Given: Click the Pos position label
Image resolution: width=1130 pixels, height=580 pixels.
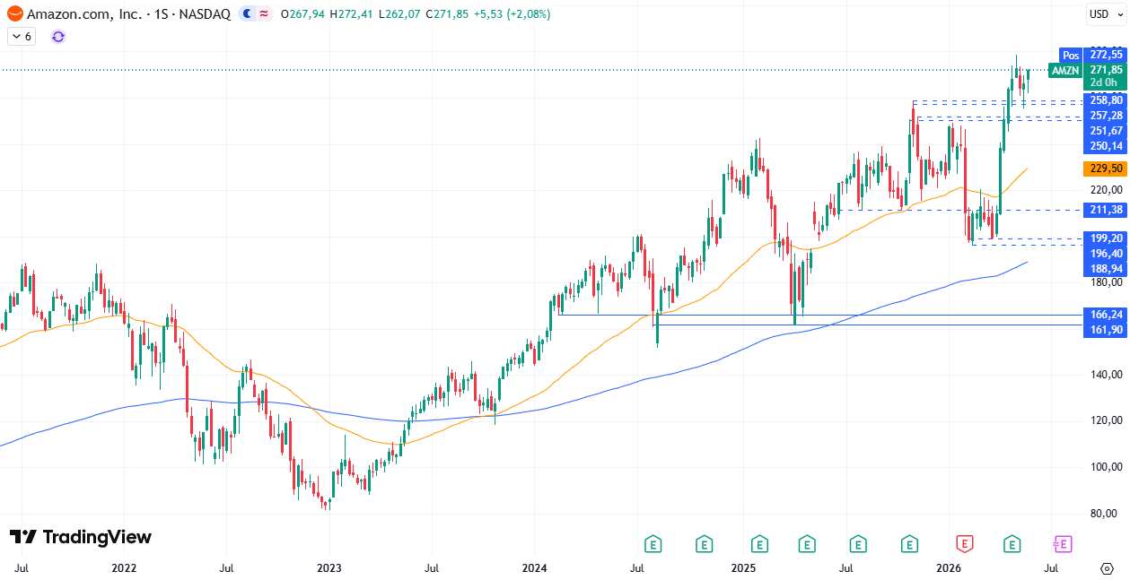Looking at the screenshot, I should click(x=1071, y=55).
